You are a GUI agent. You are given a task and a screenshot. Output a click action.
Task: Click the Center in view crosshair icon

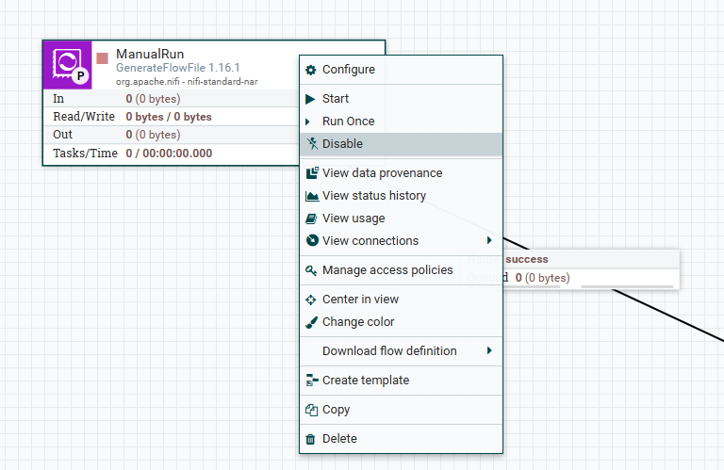coord(311,300)
